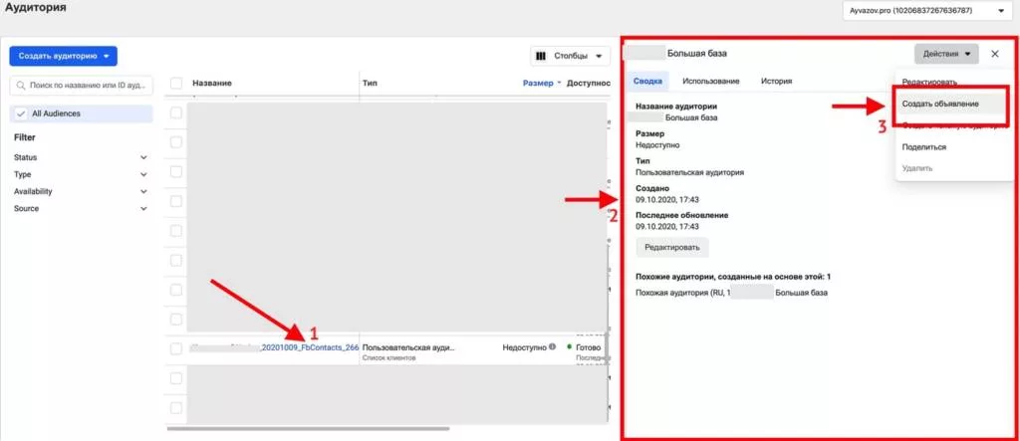Click the Аудитория page title
Image resolution: width=1020 pixels, height=441 pixels.
[x=35, y=8]
